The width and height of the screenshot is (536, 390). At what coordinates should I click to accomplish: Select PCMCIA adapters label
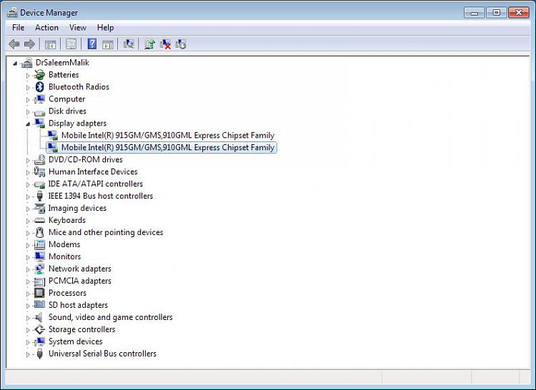79,281
